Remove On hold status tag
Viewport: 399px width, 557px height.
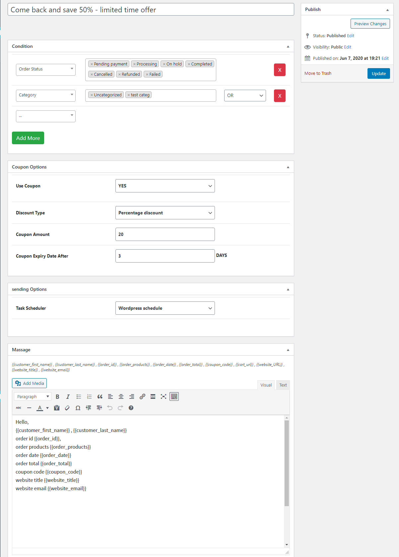(x=164, y=64)
